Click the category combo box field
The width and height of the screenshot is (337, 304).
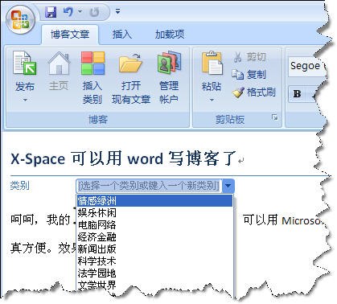click(x=149, y=186)
